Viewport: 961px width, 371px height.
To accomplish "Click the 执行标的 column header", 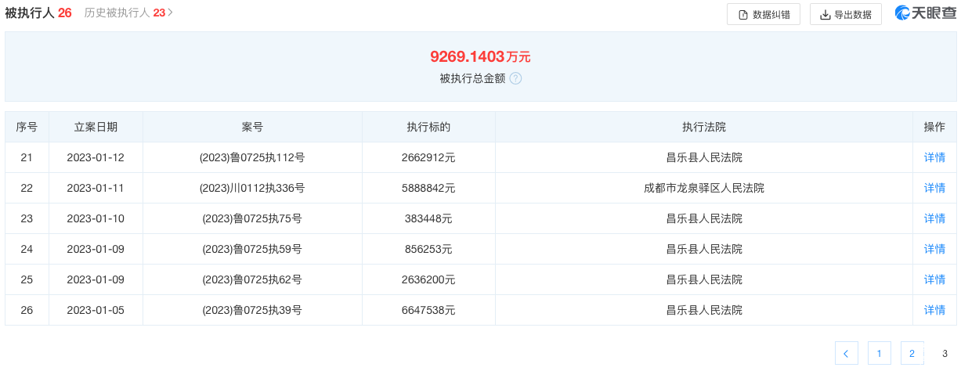I will [x=428, y=127].
